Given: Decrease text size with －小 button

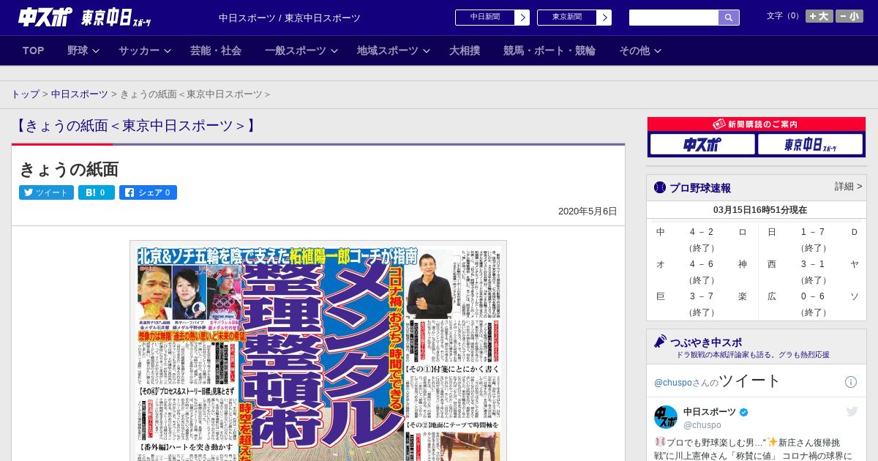Looking at the screenshot, I should pos(849,16).
